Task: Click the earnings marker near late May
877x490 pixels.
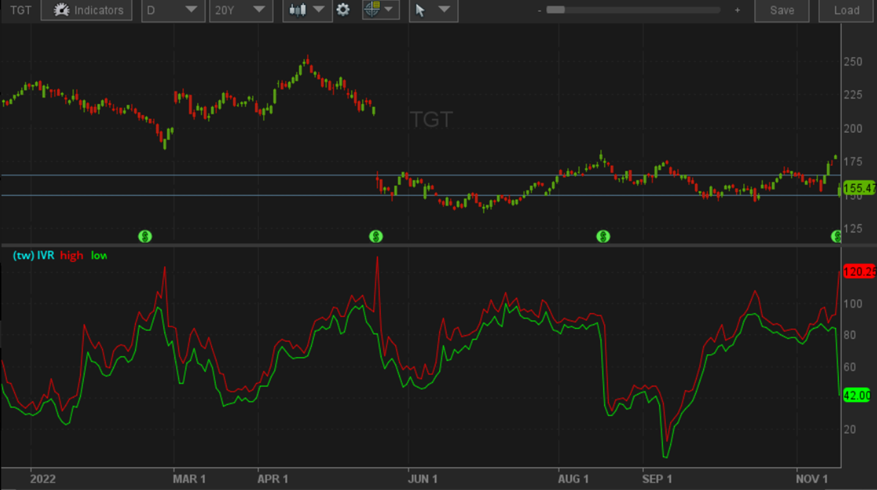Action: click(376, 237)
